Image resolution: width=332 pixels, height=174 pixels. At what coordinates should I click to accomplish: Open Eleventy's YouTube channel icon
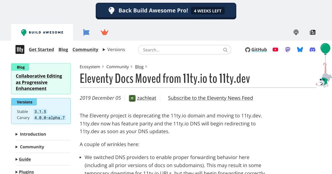pyautogui.click(x=275, y=50)
